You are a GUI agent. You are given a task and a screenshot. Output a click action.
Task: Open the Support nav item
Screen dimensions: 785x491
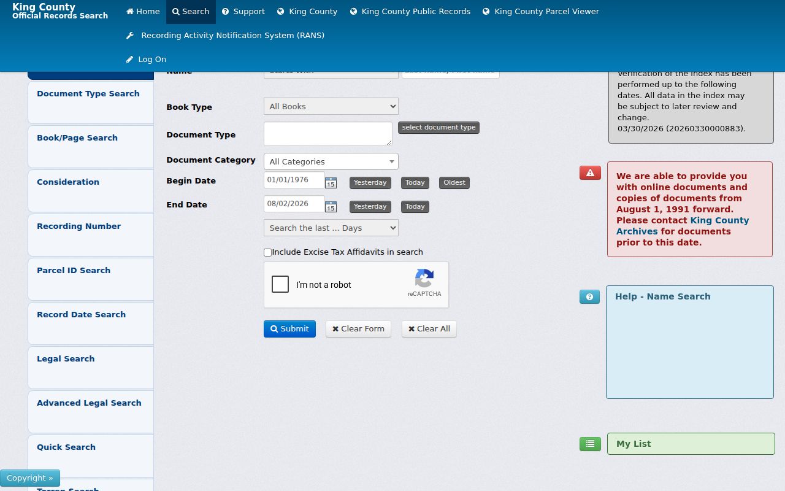243,12
